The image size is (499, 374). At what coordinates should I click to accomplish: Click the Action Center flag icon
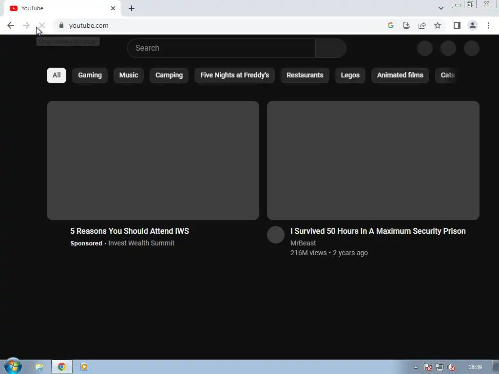click(x=428, y=367)
